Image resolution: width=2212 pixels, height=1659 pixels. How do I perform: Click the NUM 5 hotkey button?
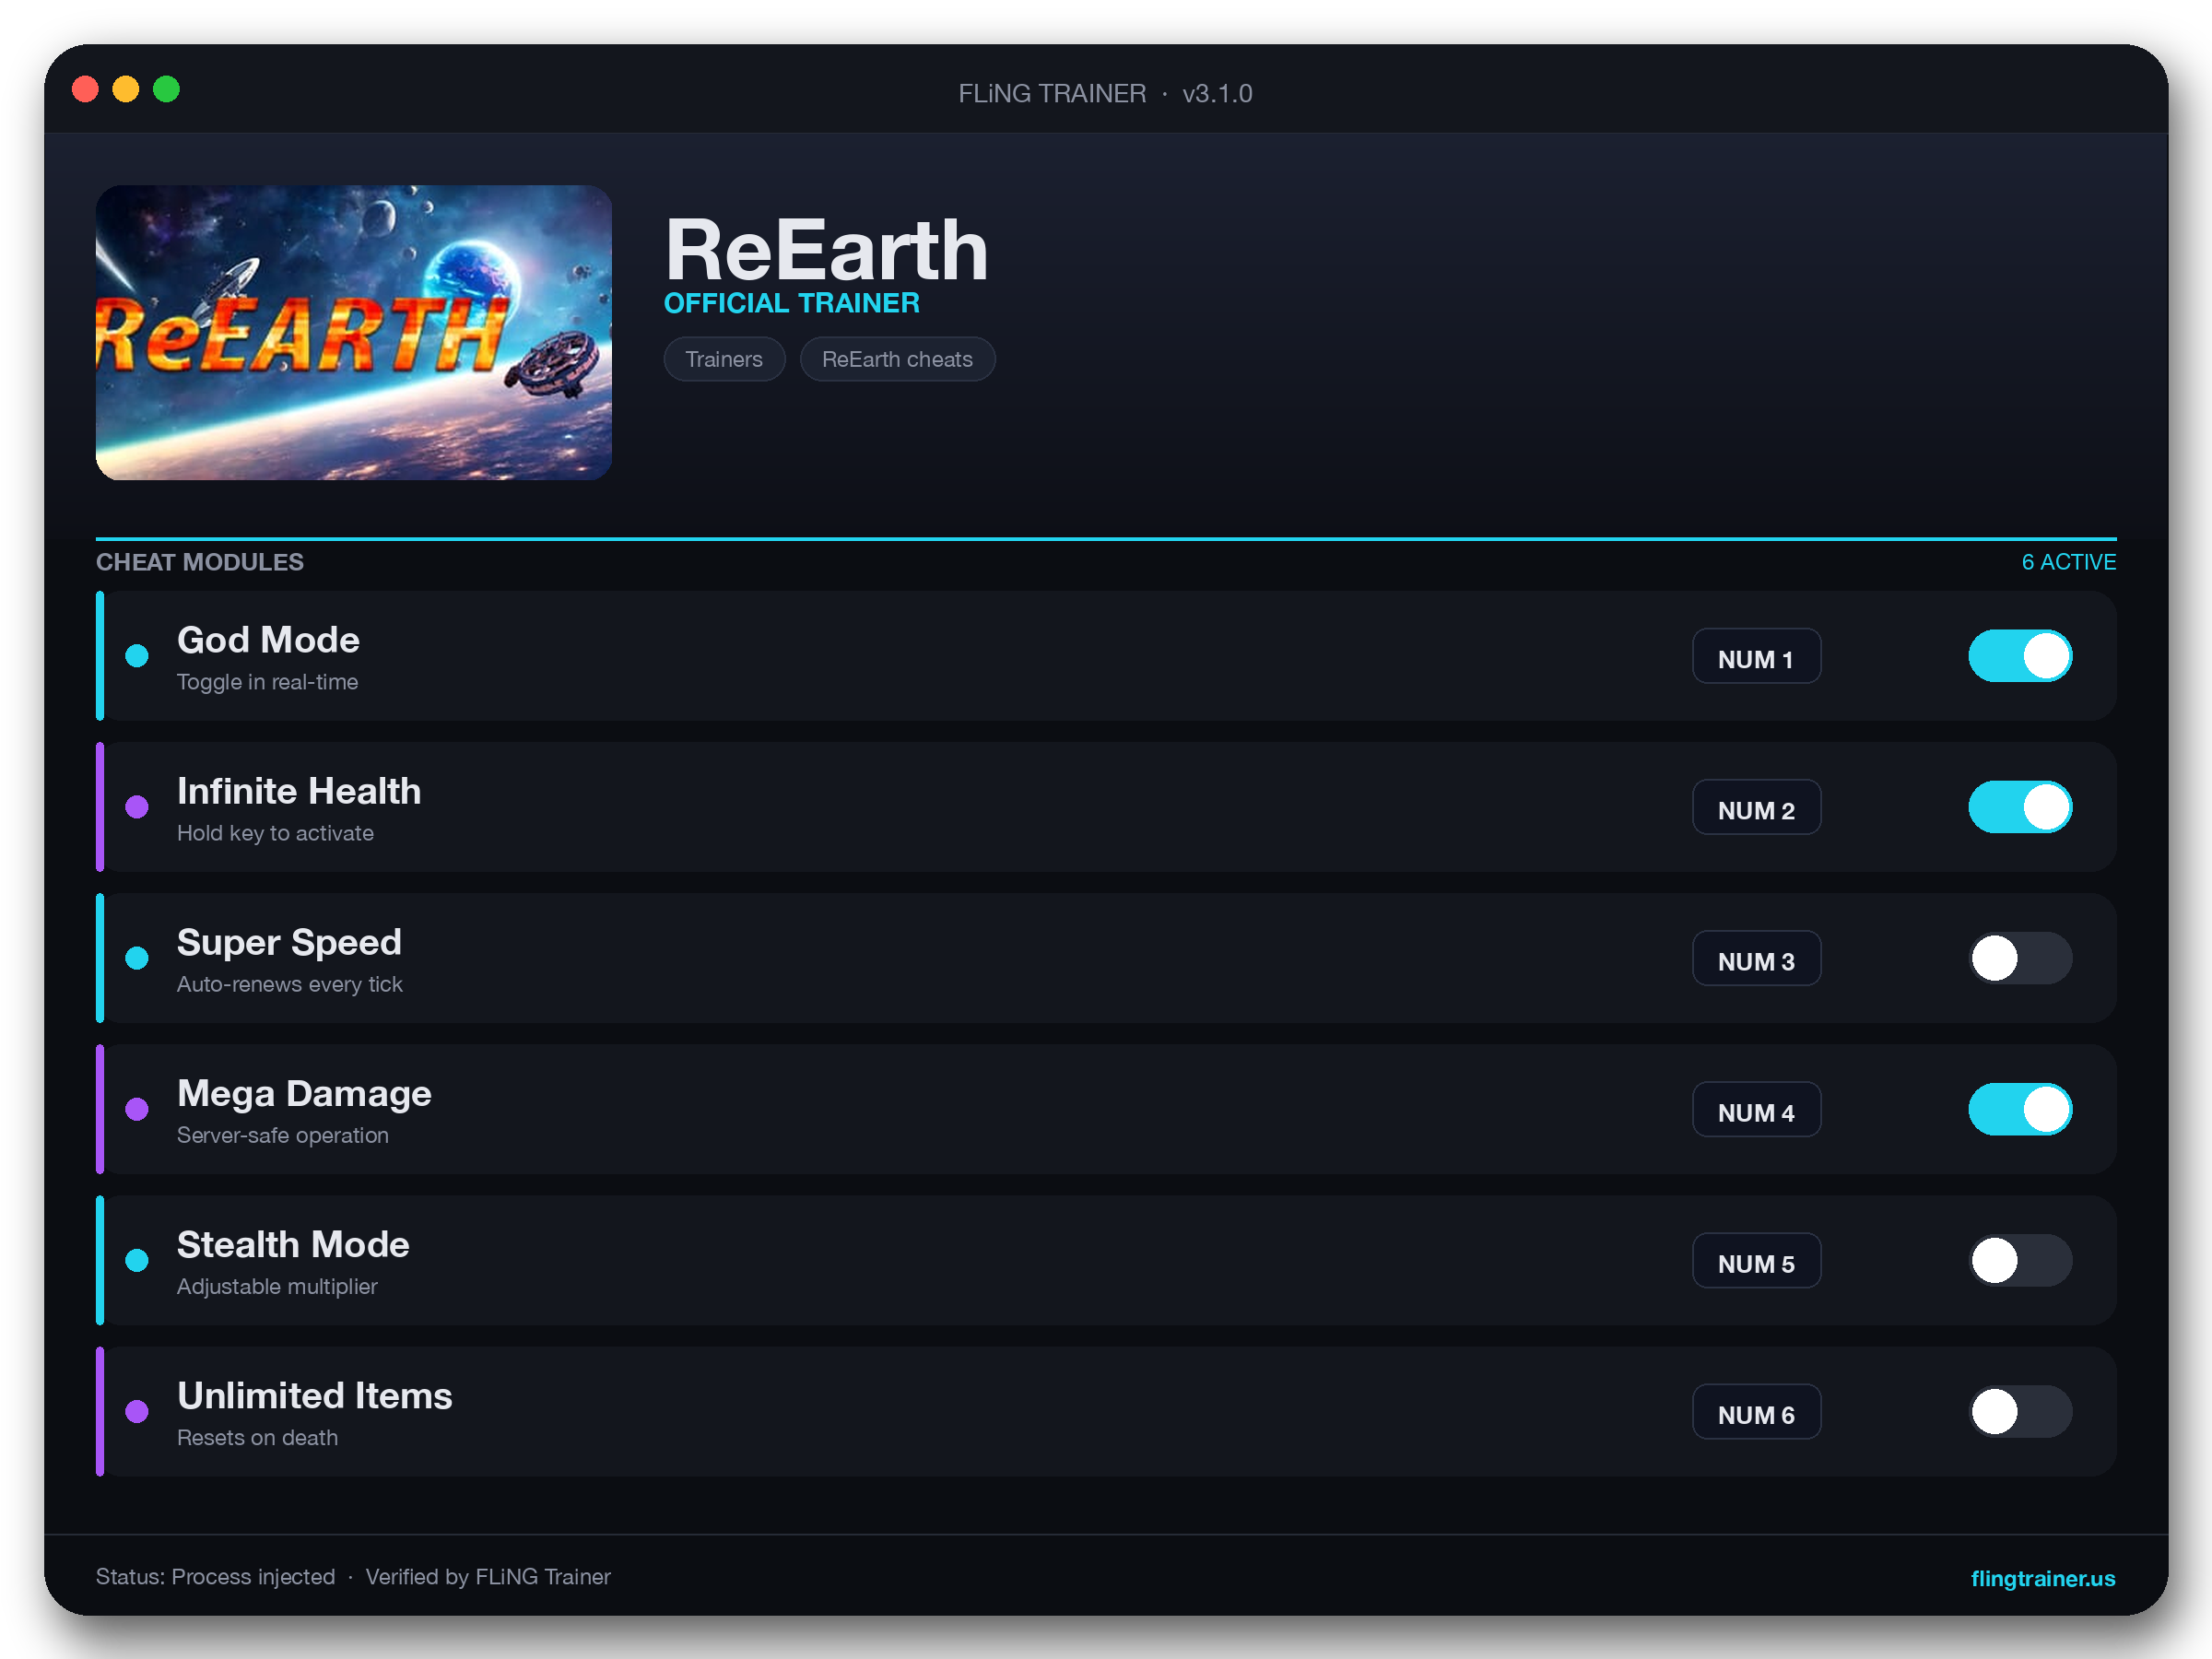(1756, 1260)
